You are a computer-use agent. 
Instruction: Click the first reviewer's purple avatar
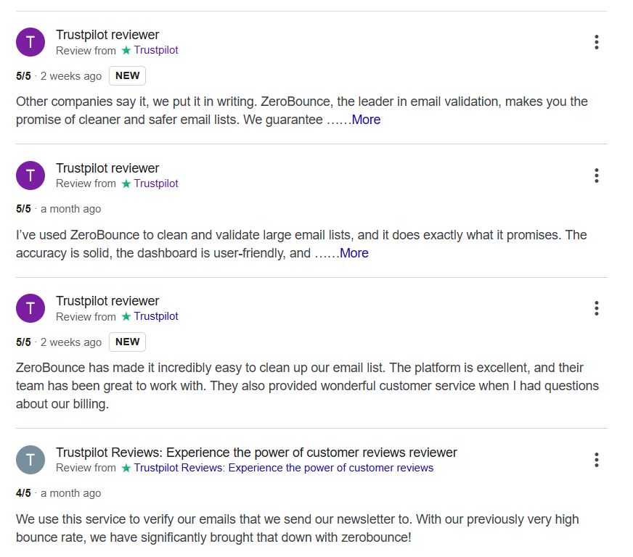tap(30, 42)
